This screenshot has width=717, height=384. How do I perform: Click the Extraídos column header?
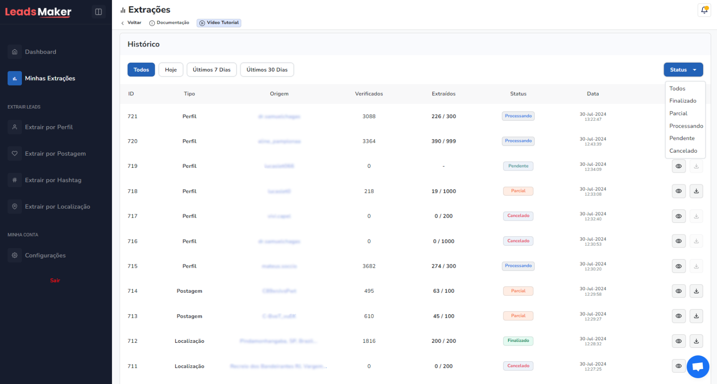coord(444,94)
